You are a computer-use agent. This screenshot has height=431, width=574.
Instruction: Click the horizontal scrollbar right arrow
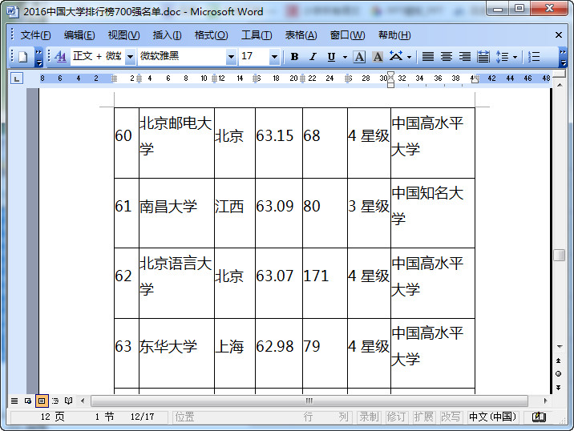click(x=545, y=401)
